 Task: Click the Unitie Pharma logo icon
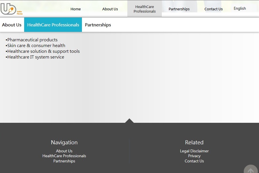[11, 9]
